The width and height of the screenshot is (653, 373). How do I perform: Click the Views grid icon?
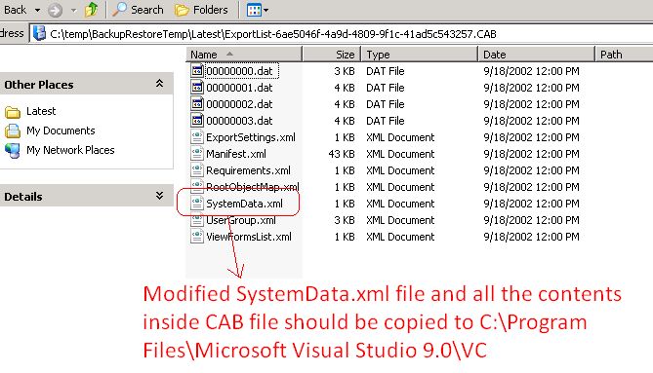pyautogui.click(x=254, y=10)
